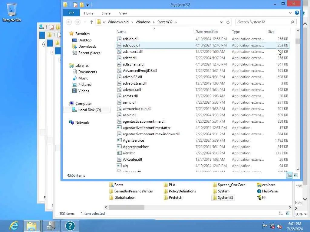This screenshot has width=310, height=232.
Task: Select the AgentService application icon
Action: coord(119,140)
